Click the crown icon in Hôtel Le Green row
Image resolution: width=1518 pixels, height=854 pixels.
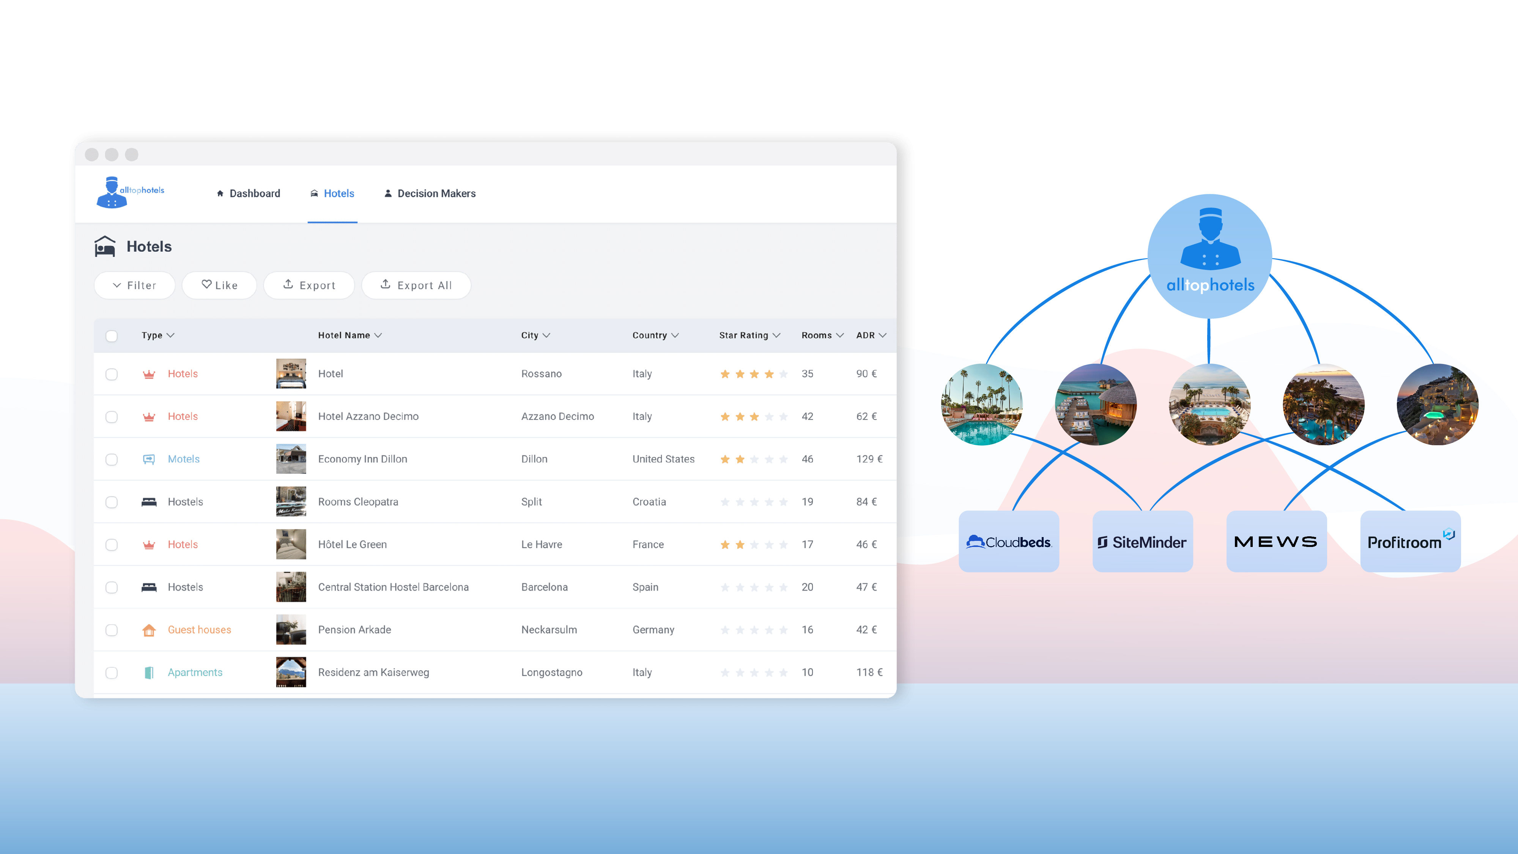point(149,545)
